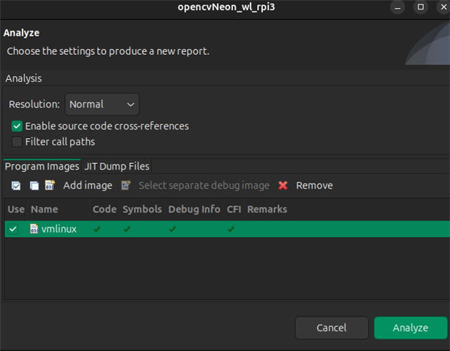Screen dimensions: 450x351
Task: Click the deselect all images icon
Action: pos(34,186)
